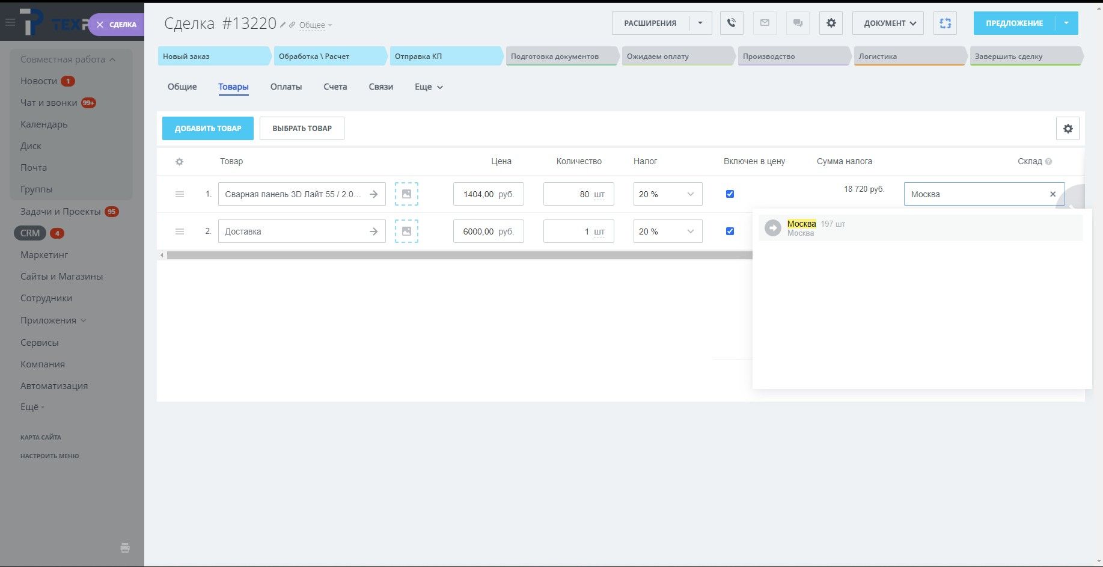
Task: Switch to the Оплаты tab
Action: (x=286, y=87)
